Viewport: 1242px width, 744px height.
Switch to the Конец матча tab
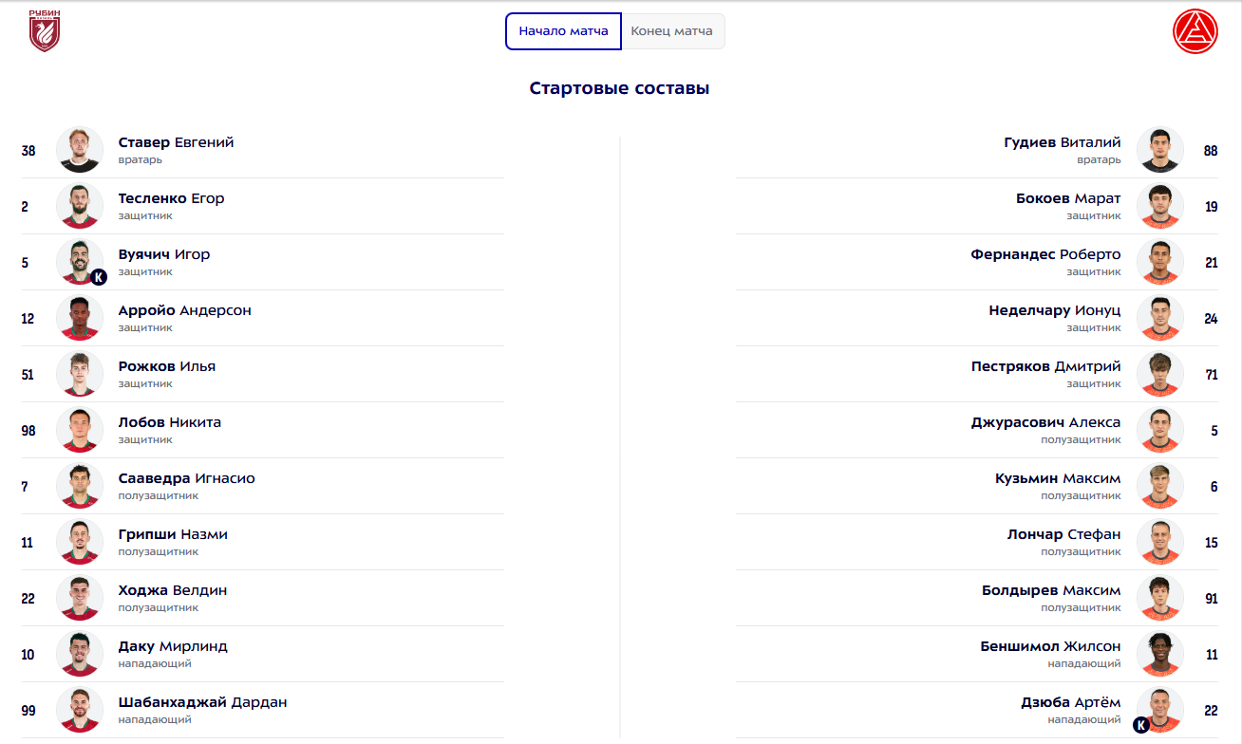coord(672,31)
